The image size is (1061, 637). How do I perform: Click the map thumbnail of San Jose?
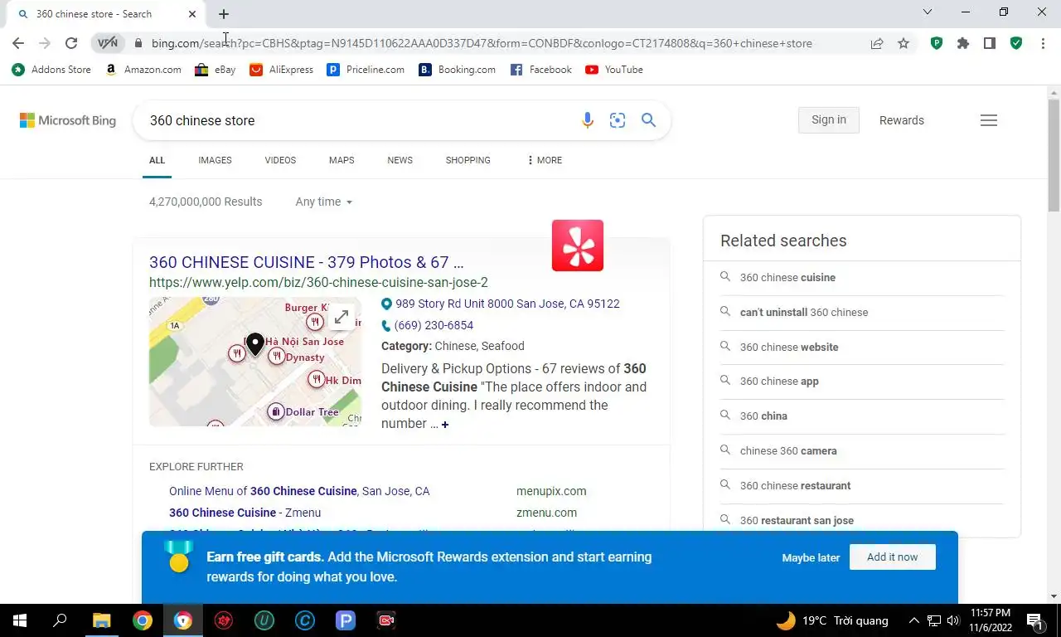click(x=255, y=362)
